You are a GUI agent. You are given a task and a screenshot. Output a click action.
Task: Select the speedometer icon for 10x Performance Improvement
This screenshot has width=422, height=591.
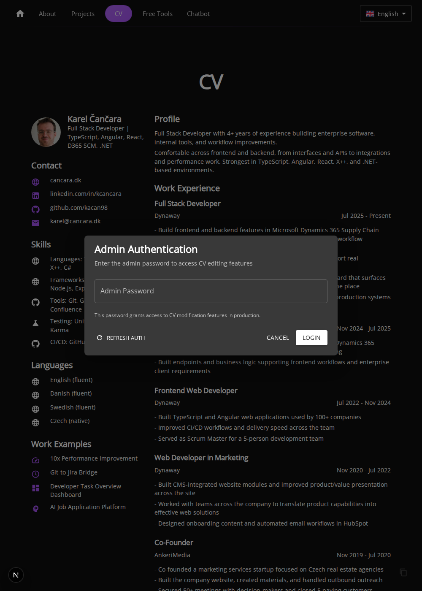[35, 460]
